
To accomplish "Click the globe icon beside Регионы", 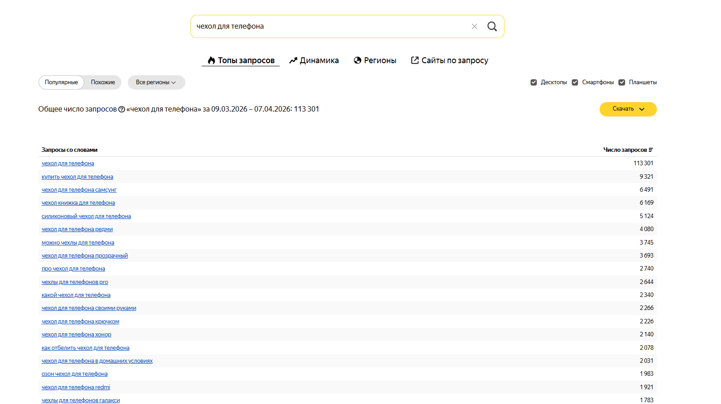I will coord(357,60).
